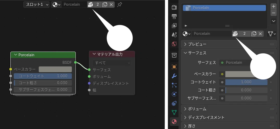Viewport: 280px width, 129px height.
Task: Toggle animate dot beside コート粗さ in properties
Action: coord(271,90)
